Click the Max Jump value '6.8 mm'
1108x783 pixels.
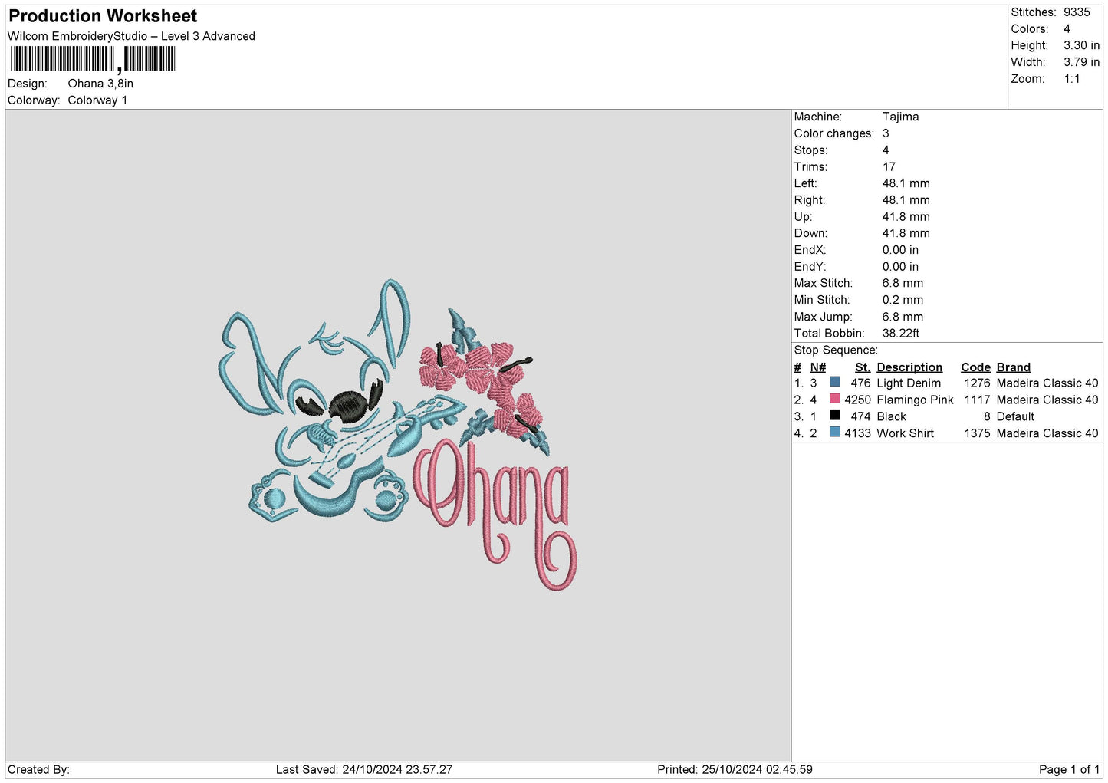point(903,317)
